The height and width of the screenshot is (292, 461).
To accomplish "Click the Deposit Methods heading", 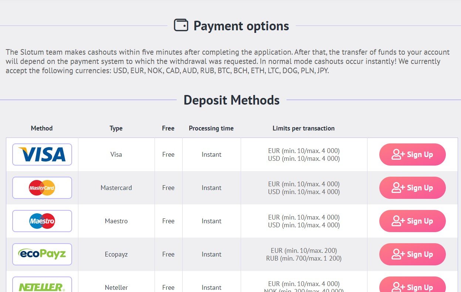I will pyautogui.click(x=231, y=100).
